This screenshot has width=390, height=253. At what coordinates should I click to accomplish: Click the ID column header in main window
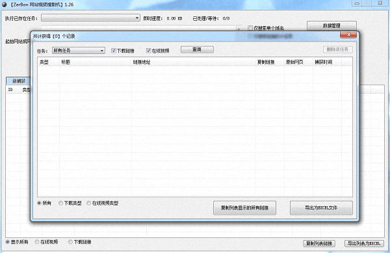click(x=13, y=90)
